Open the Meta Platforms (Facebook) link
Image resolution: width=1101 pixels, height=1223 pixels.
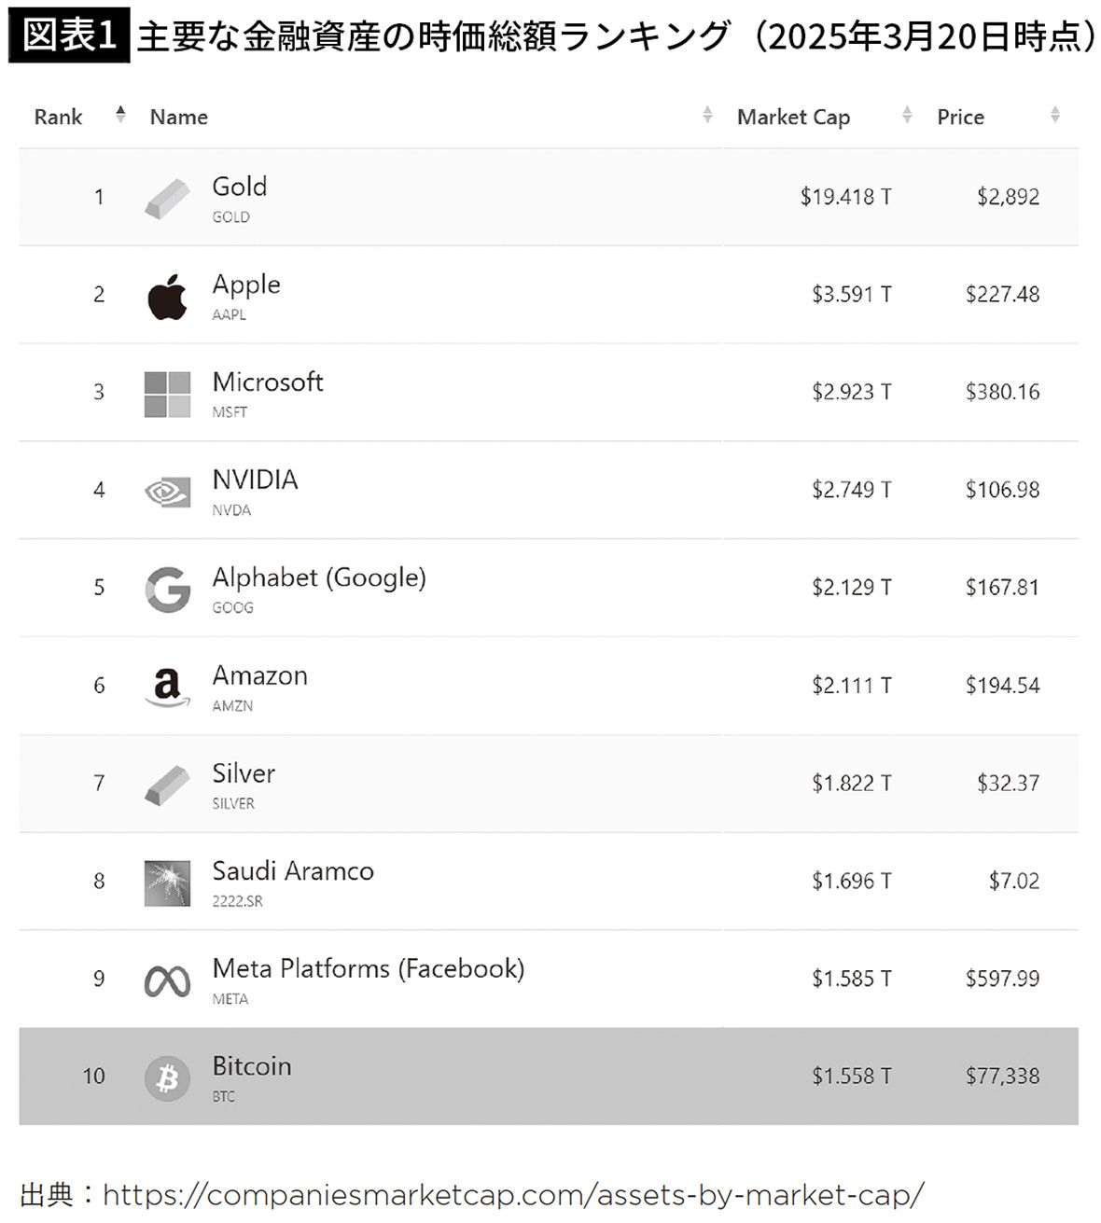[x=368, y=969]
